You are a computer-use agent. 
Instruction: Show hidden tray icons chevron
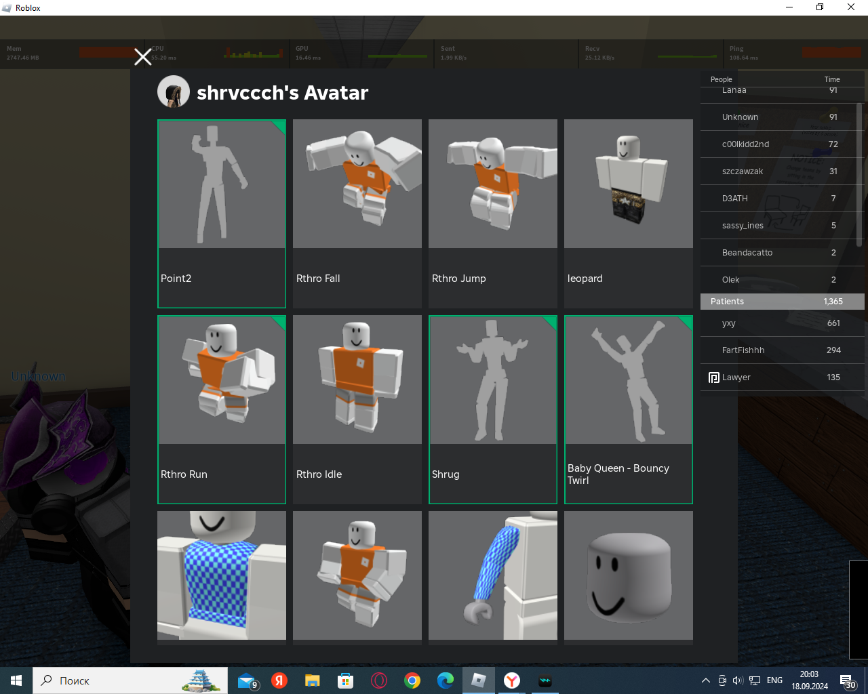coord(705,680)
